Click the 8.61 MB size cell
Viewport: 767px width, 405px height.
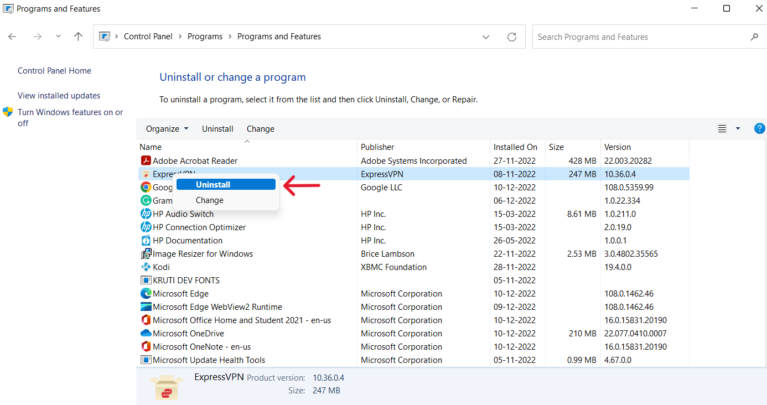pyautogui.click(x=582, y=214)
